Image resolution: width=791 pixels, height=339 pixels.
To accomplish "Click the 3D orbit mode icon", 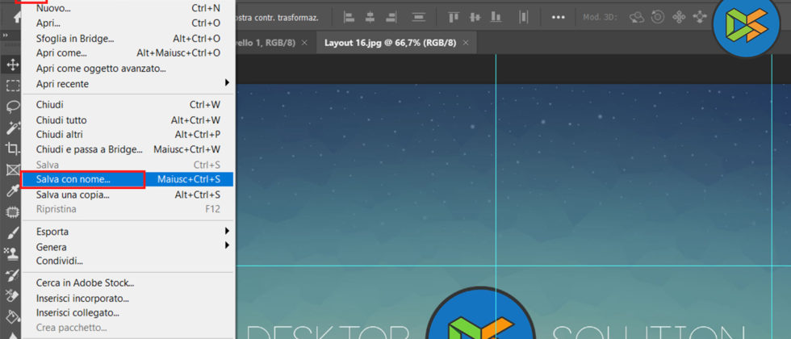I will point(638,16).
